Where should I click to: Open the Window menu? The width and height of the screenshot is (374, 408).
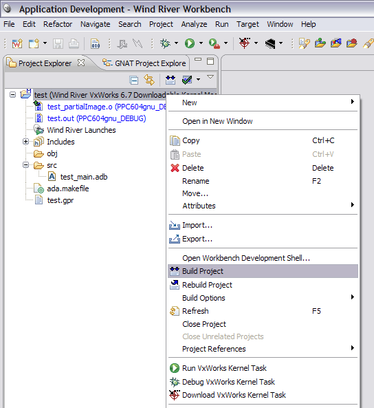(x=280, y=24)
